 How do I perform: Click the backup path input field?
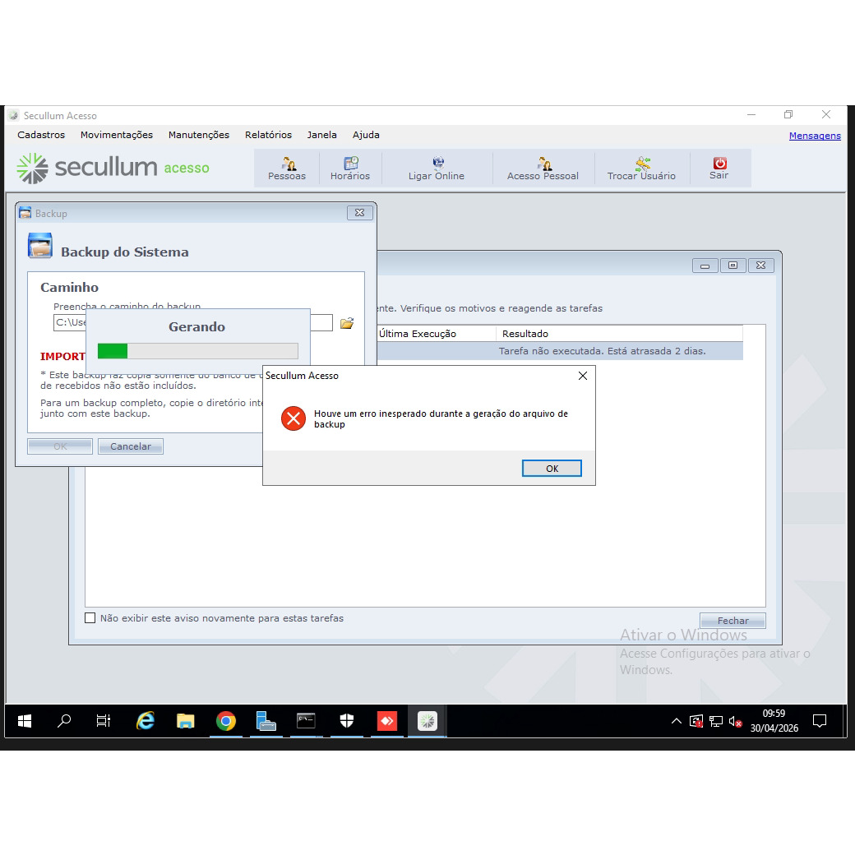pyautogui.click(x=193, y=322)
